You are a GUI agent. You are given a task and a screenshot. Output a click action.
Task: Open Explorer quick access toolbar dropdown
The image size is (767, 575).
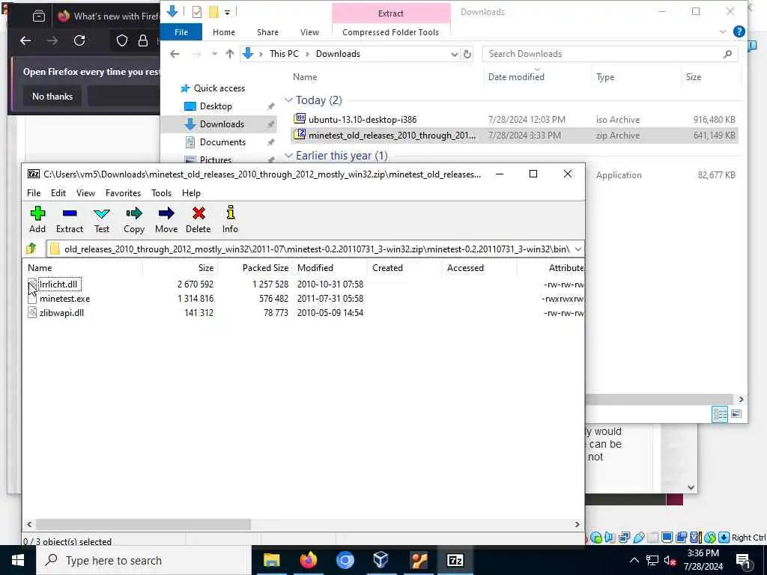[x=228, y=12]
